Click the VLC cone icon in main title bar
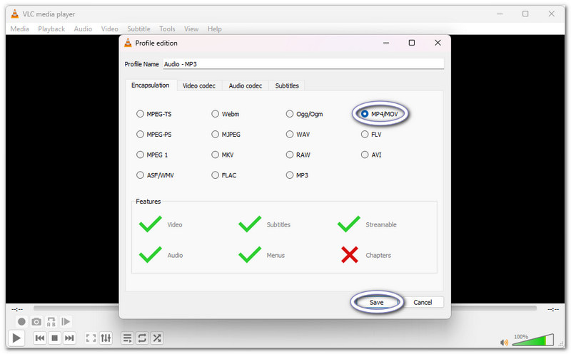Image resolution: width=571 pixels, height=354 pixels. (x=14, y=14)
